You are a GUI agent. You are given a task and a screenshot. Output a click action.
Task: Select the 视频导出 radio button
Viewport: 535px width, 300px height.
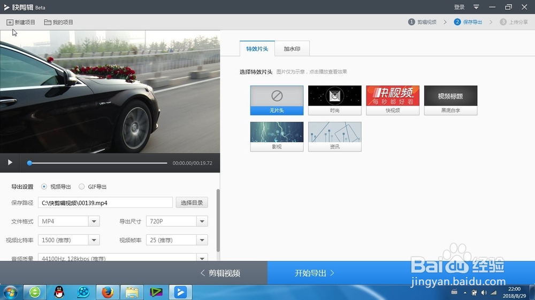[x=44, y=187]
